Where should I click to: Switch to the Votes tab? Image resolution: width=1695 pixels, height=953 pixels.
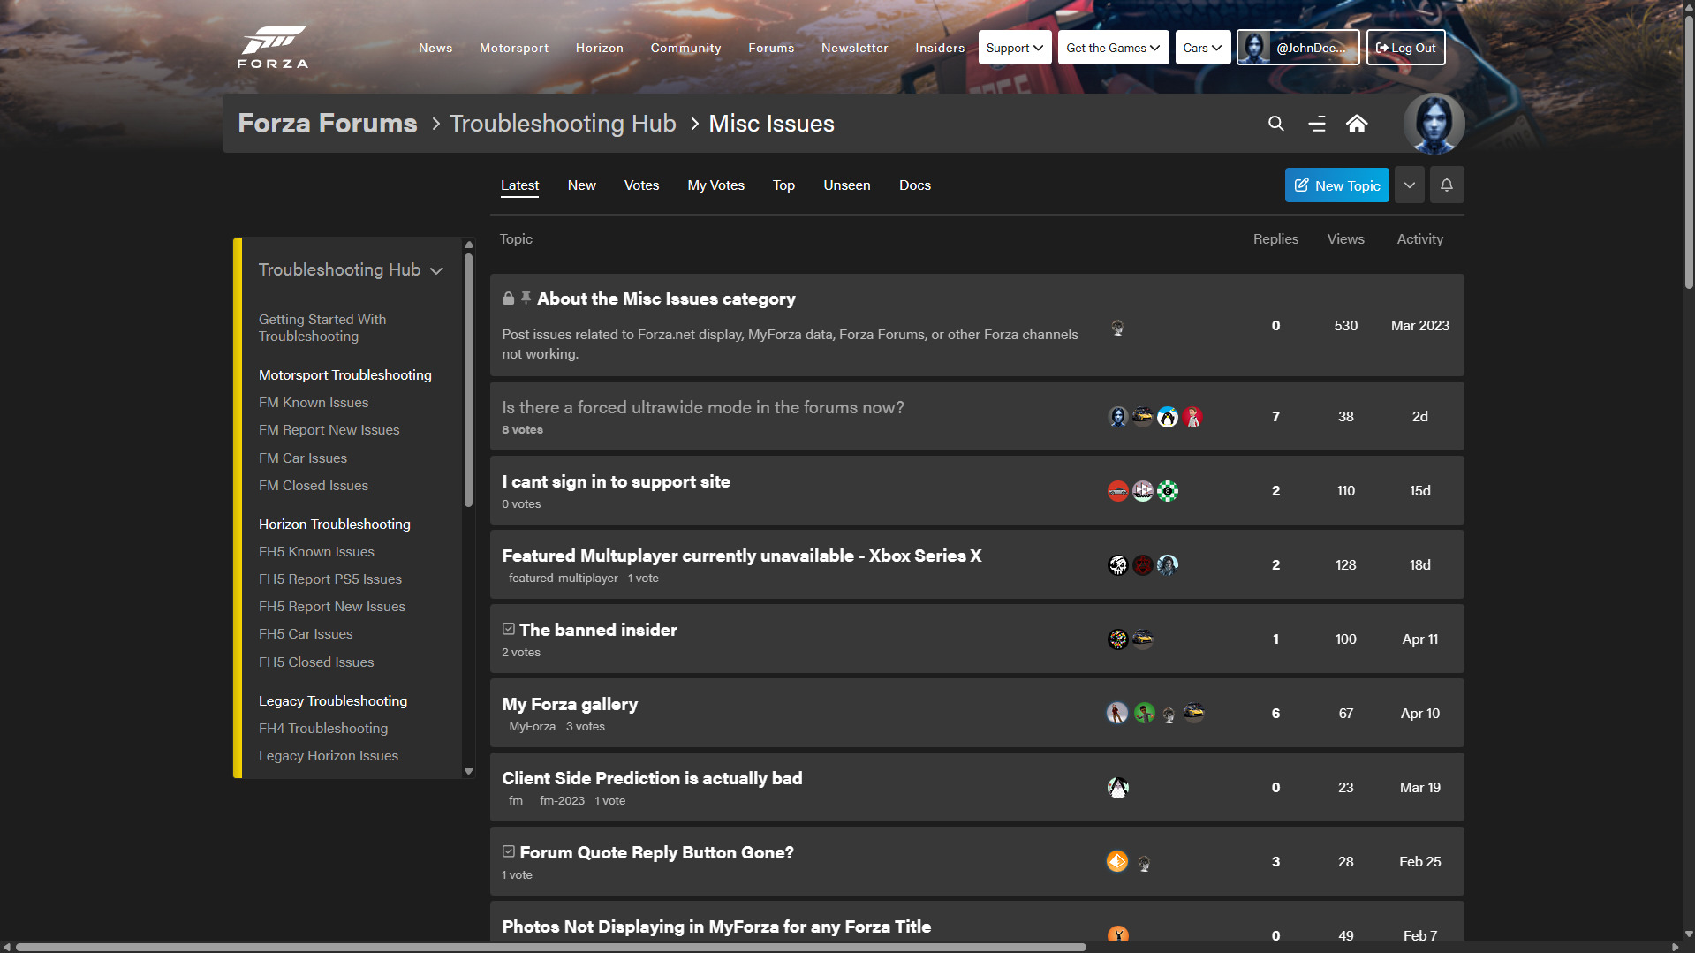point(641,185)
